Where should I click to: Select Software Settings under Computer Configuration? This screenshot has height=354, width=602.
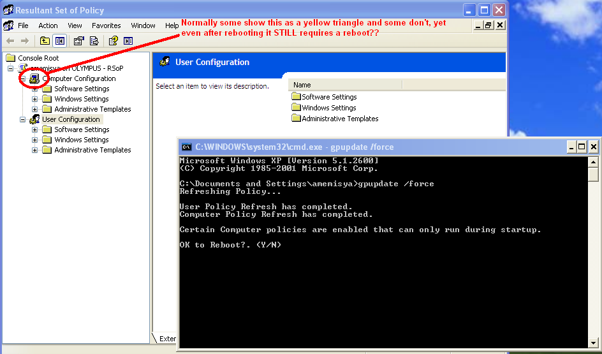82,89
